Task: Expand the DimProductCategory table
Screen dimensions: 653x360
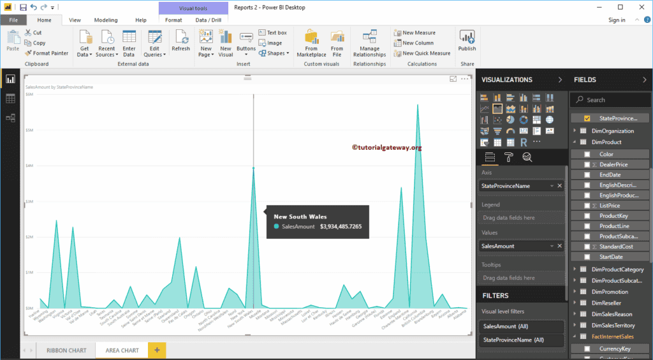Action: click(x=575, y=270)
